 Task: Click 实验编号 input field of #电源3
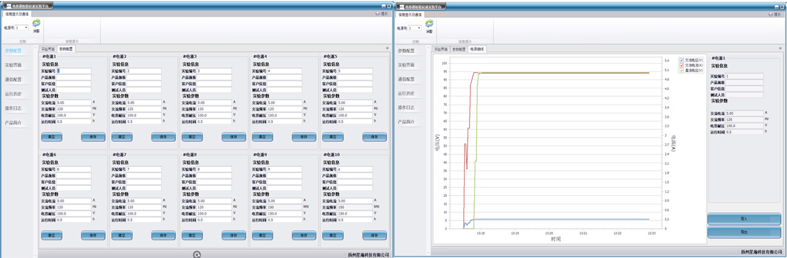click(214, 71)
